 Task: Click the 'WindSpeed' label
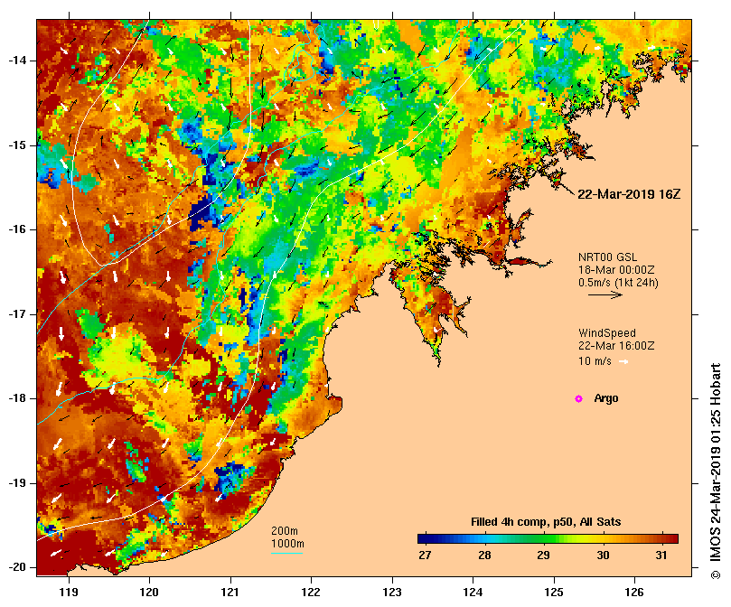[607, 333]
